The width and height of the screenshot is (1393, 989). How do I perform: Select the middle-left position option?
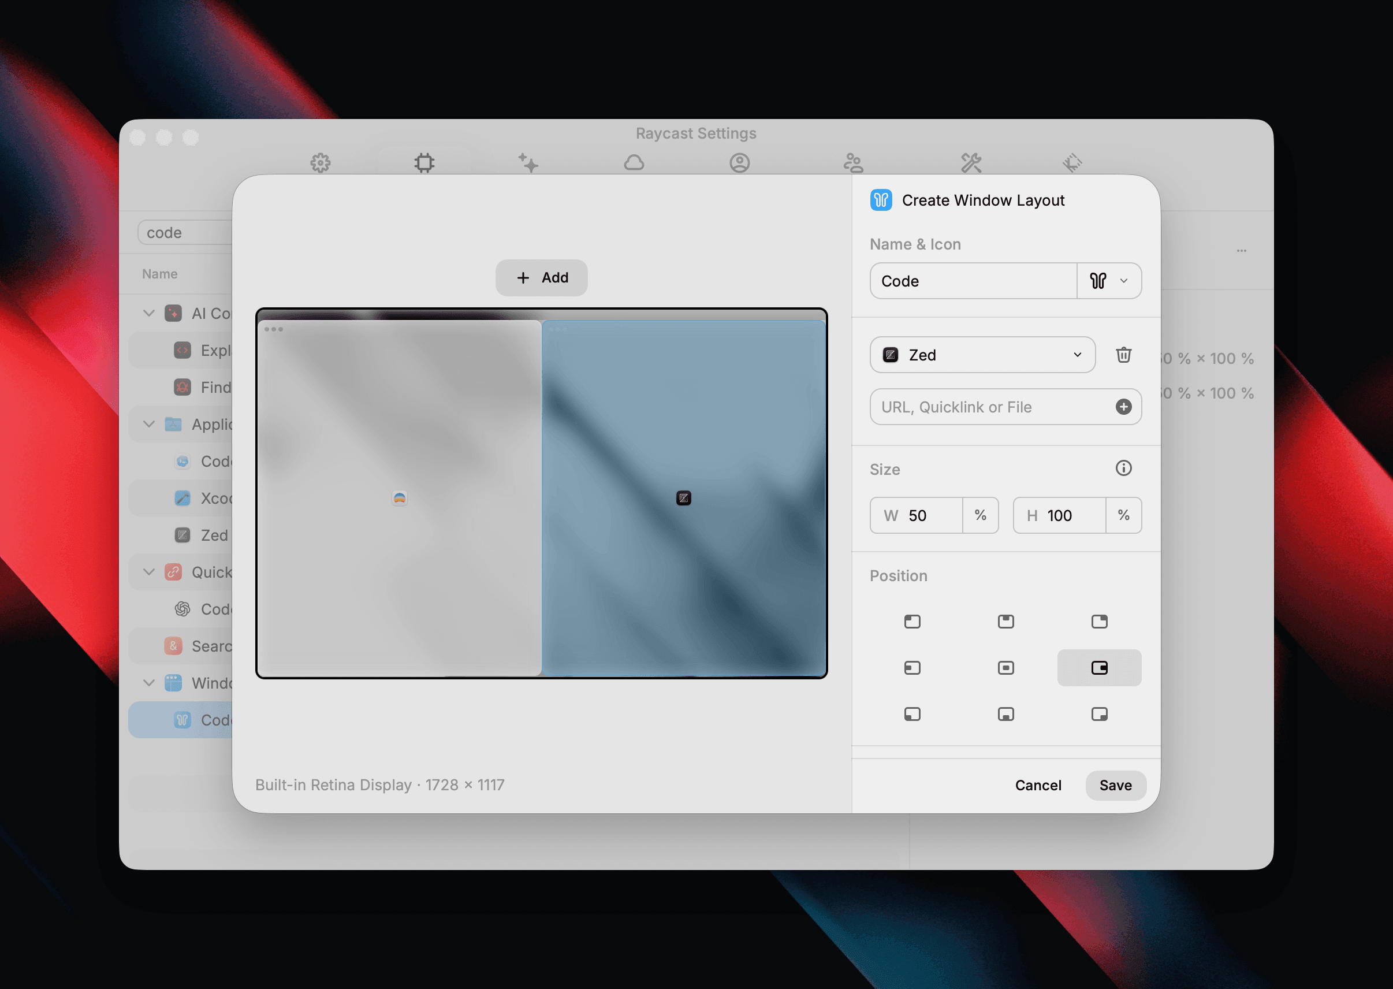[912, 668]
